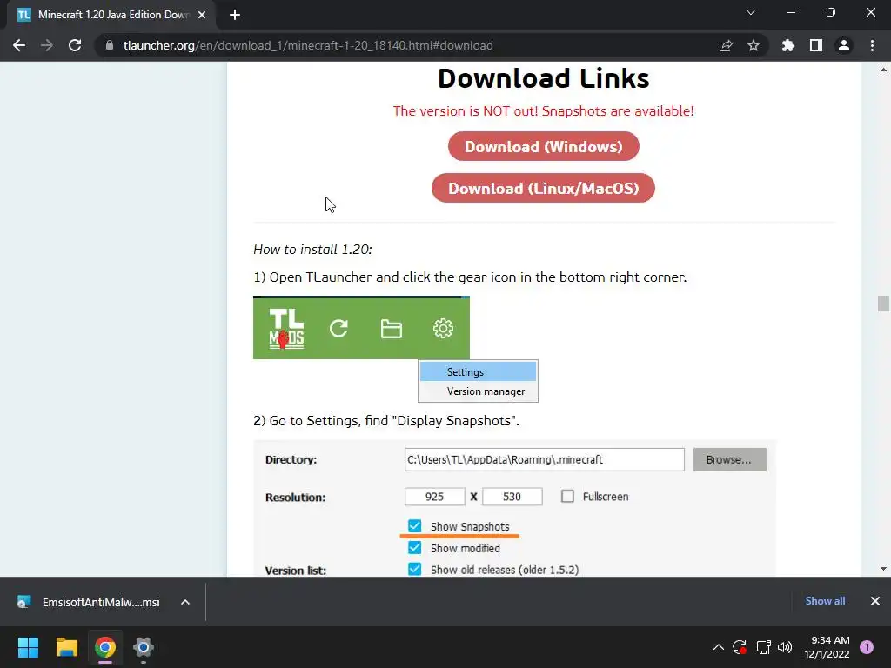Select Minecraft 1.20 Java Edition tab
Screen dimensions: 891x668
point(111,15)
